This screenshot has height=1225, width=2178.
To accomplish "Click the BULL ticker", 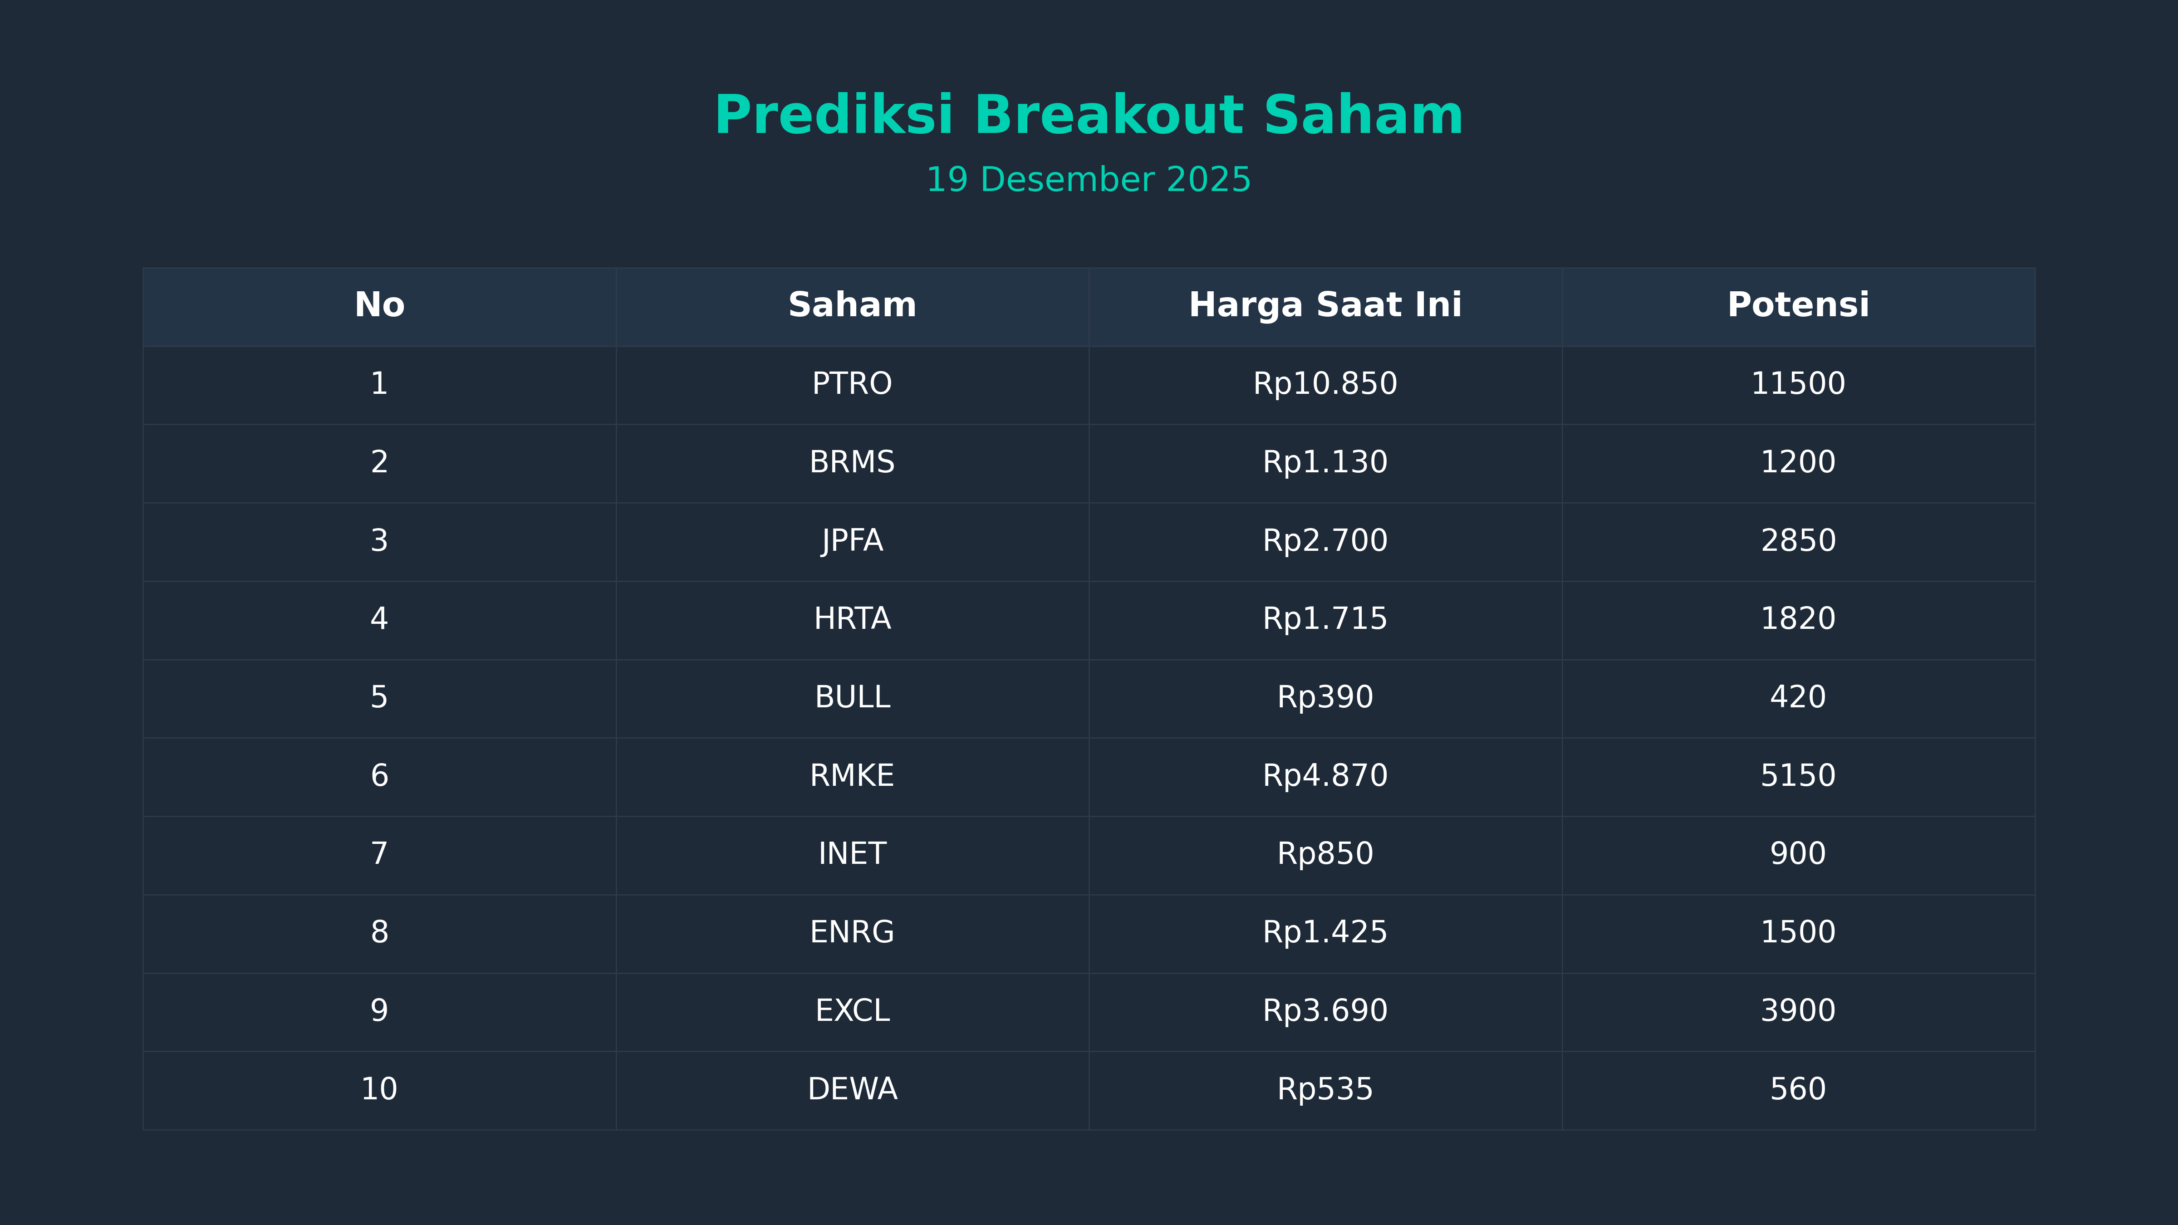I will point(852,697).
